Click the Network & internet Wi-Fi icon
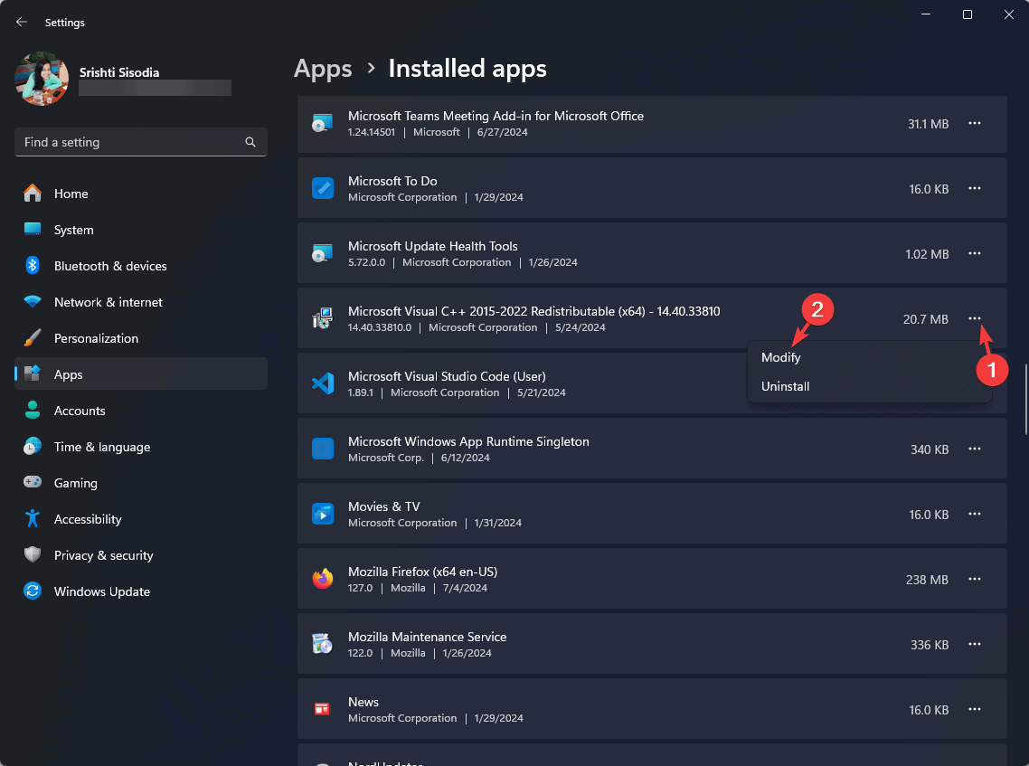Image resolution: width=1029 pixels, height=766 pixels. pyautogui.click(x=33, y=302)
